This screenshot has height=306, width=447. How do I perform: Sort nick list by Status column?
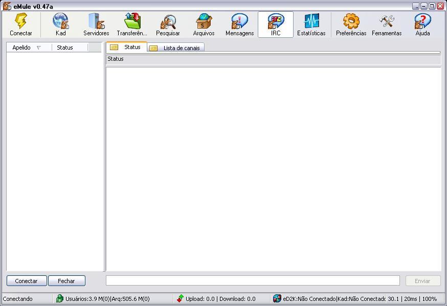coord(70,48)
